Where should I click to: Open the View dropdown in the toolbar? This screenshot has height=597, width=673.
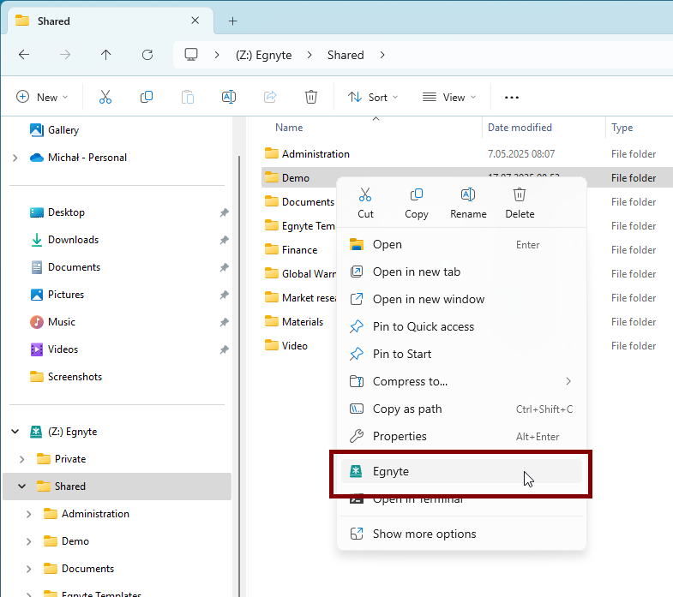point(449,97)
